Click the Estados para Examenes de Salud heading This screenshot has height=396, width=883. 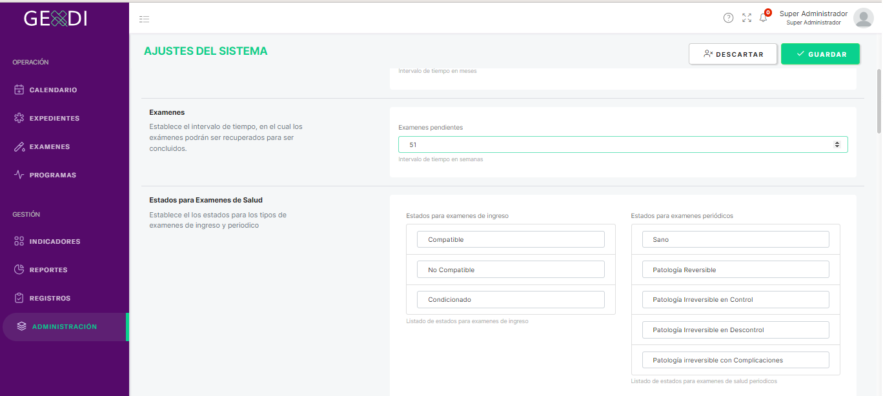[206, 200]
